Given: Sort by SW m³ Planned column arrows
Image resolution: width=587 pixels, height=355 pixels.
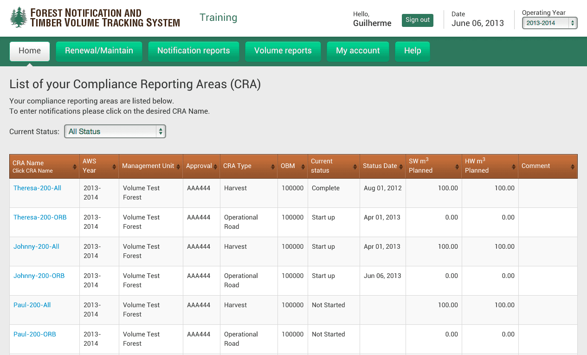Looking at the screenshot, I should [x=457, y=167].
